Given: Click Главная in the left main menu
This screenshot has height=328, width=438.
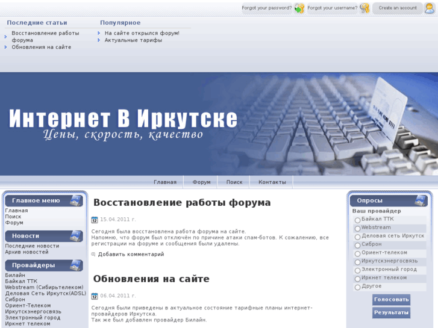Looking at the screenshot, I should pos(16,211).
